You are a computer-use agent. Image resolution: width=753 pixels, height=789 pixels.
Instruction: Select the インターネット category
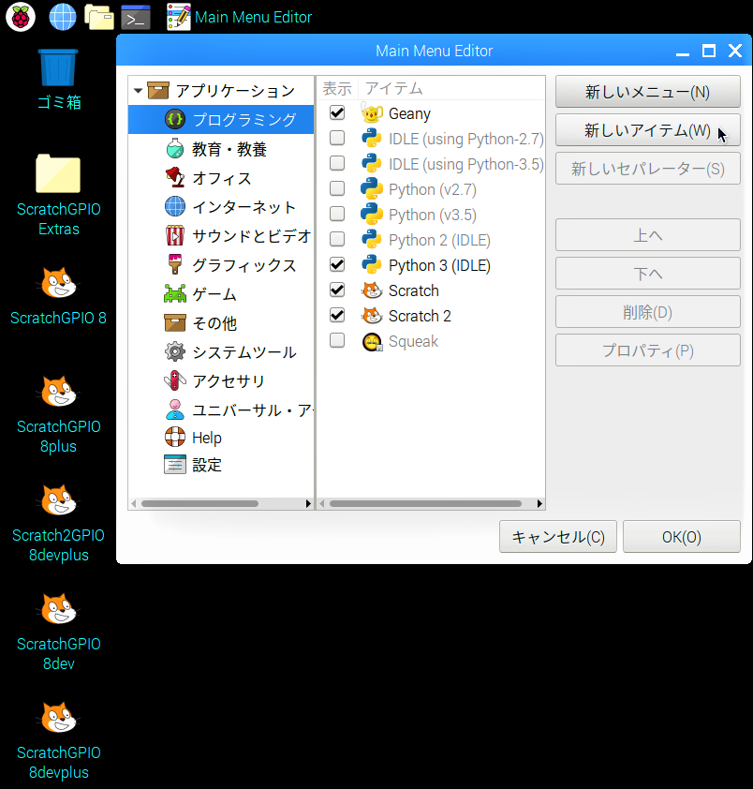click(x=244, y=207)
